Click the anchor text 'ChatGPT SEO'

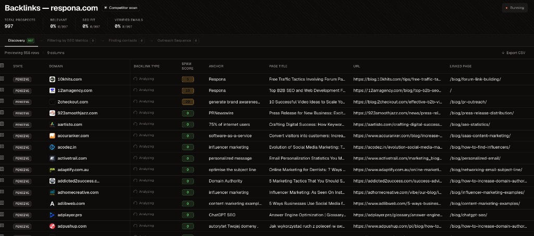222,215
